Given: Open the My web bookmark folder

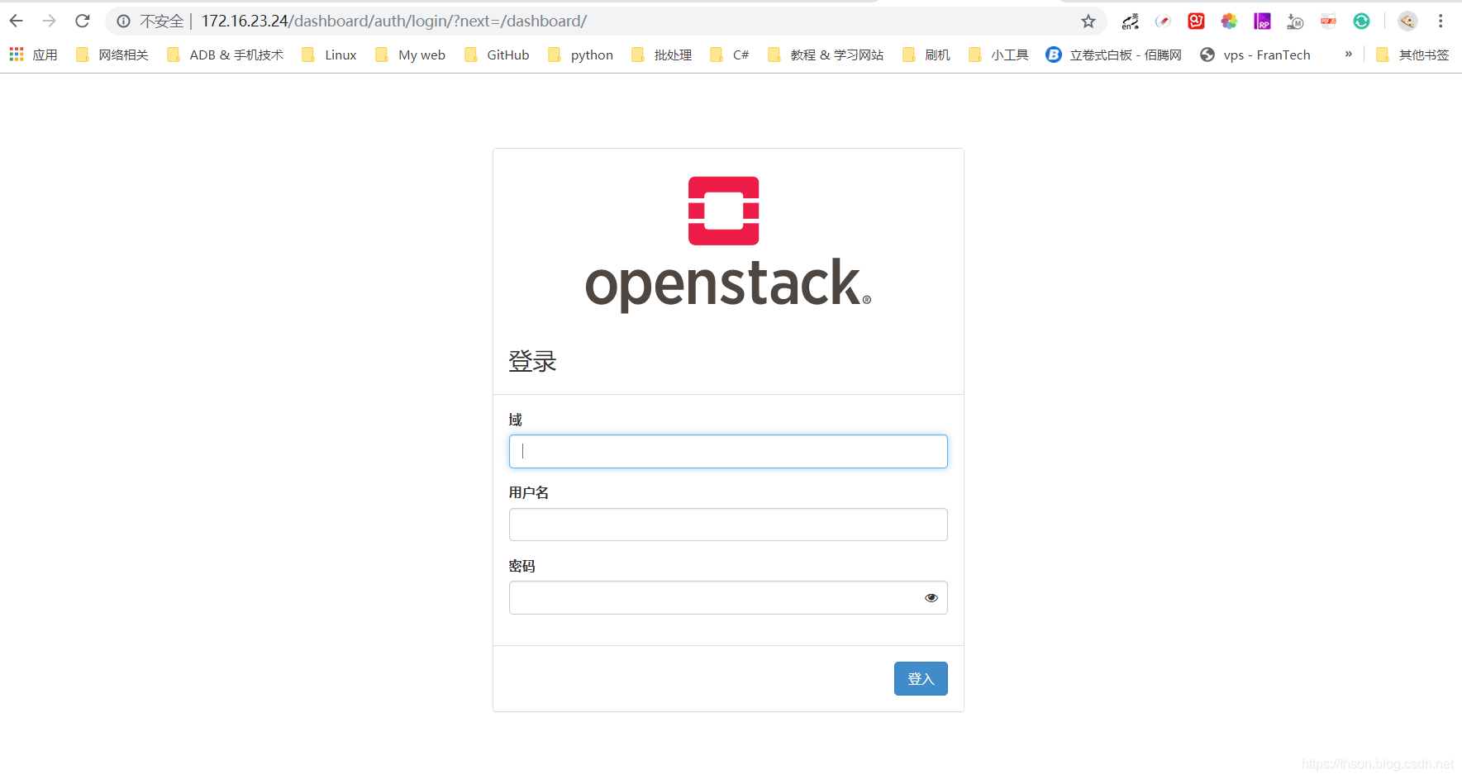Looking at the screenshot, I should coord(411,55).
